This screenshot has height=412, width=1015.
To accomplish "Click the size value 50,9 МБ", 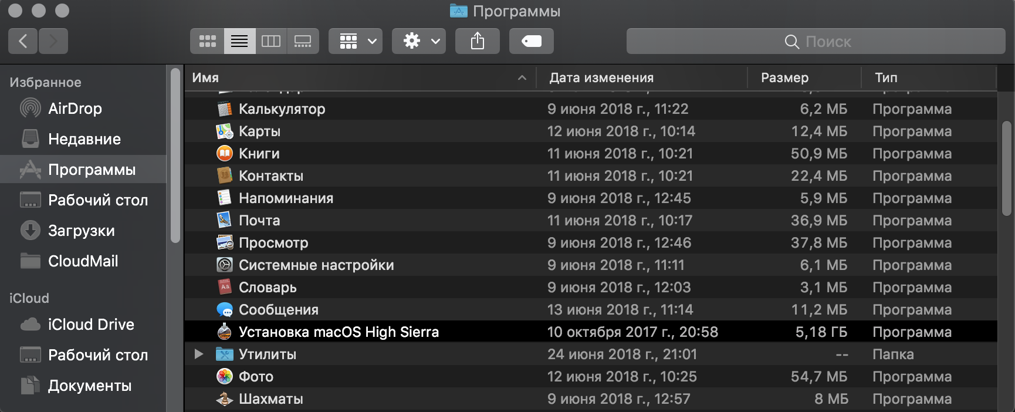I will (819, 153).
